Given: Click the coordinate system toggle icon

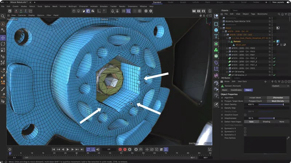Looking at the screenshot, I should tap(31, 11).
